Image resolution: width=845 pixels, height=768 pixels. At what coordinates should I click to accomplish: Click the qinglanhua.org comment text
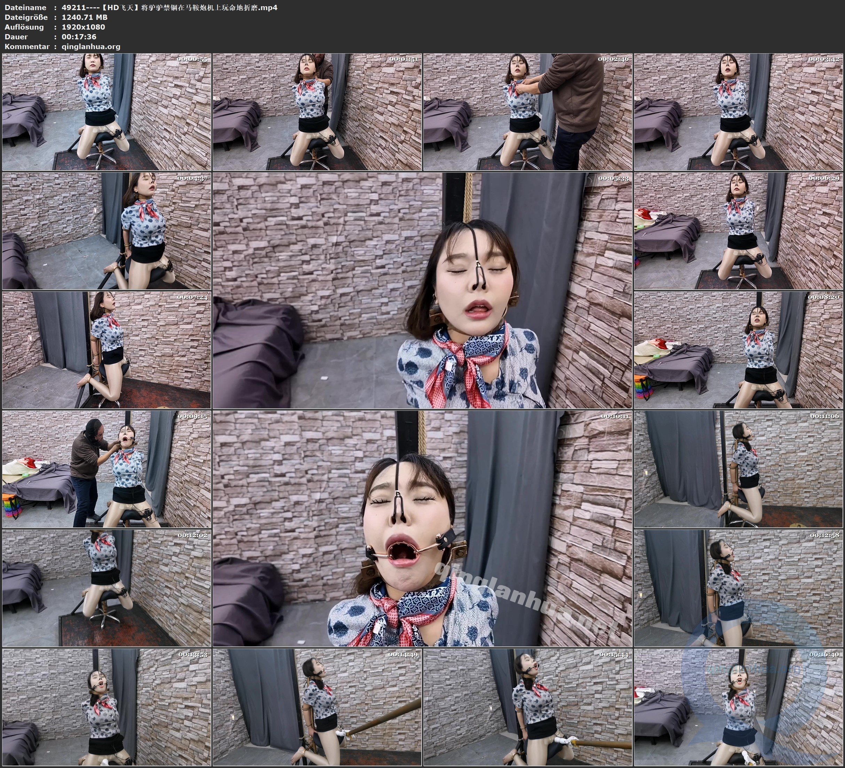pos(91,47)
